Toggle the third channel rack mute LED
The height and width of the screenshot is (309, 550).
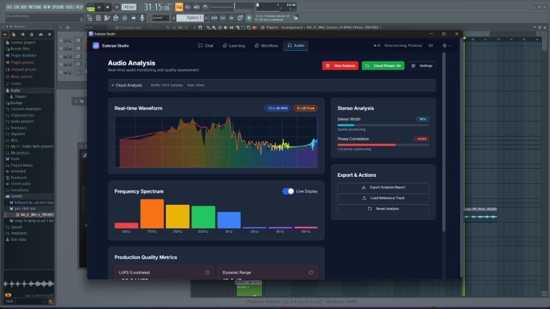(x=61, y=56)
